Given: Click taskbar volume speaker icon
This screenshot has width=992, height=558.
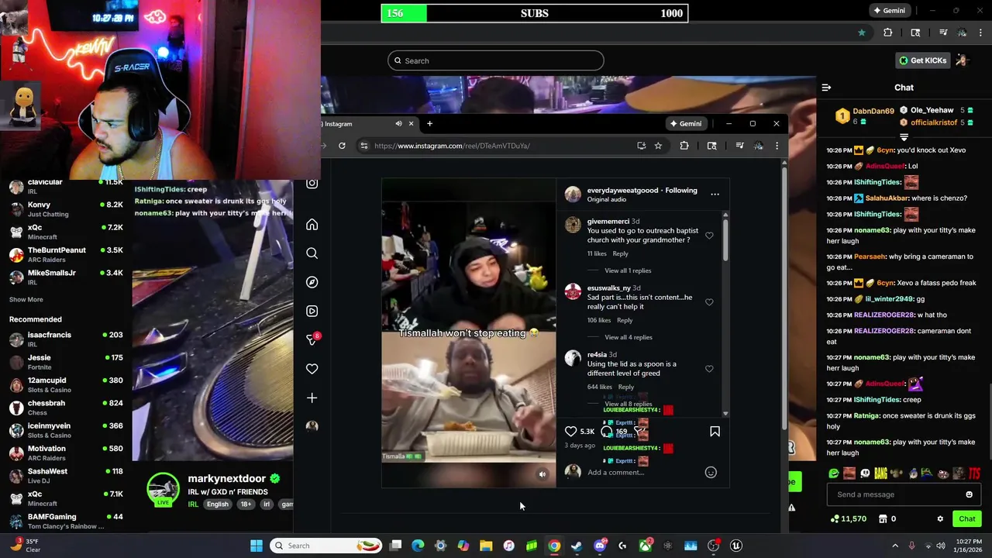Looking at the screenshot, I should 941,546.
